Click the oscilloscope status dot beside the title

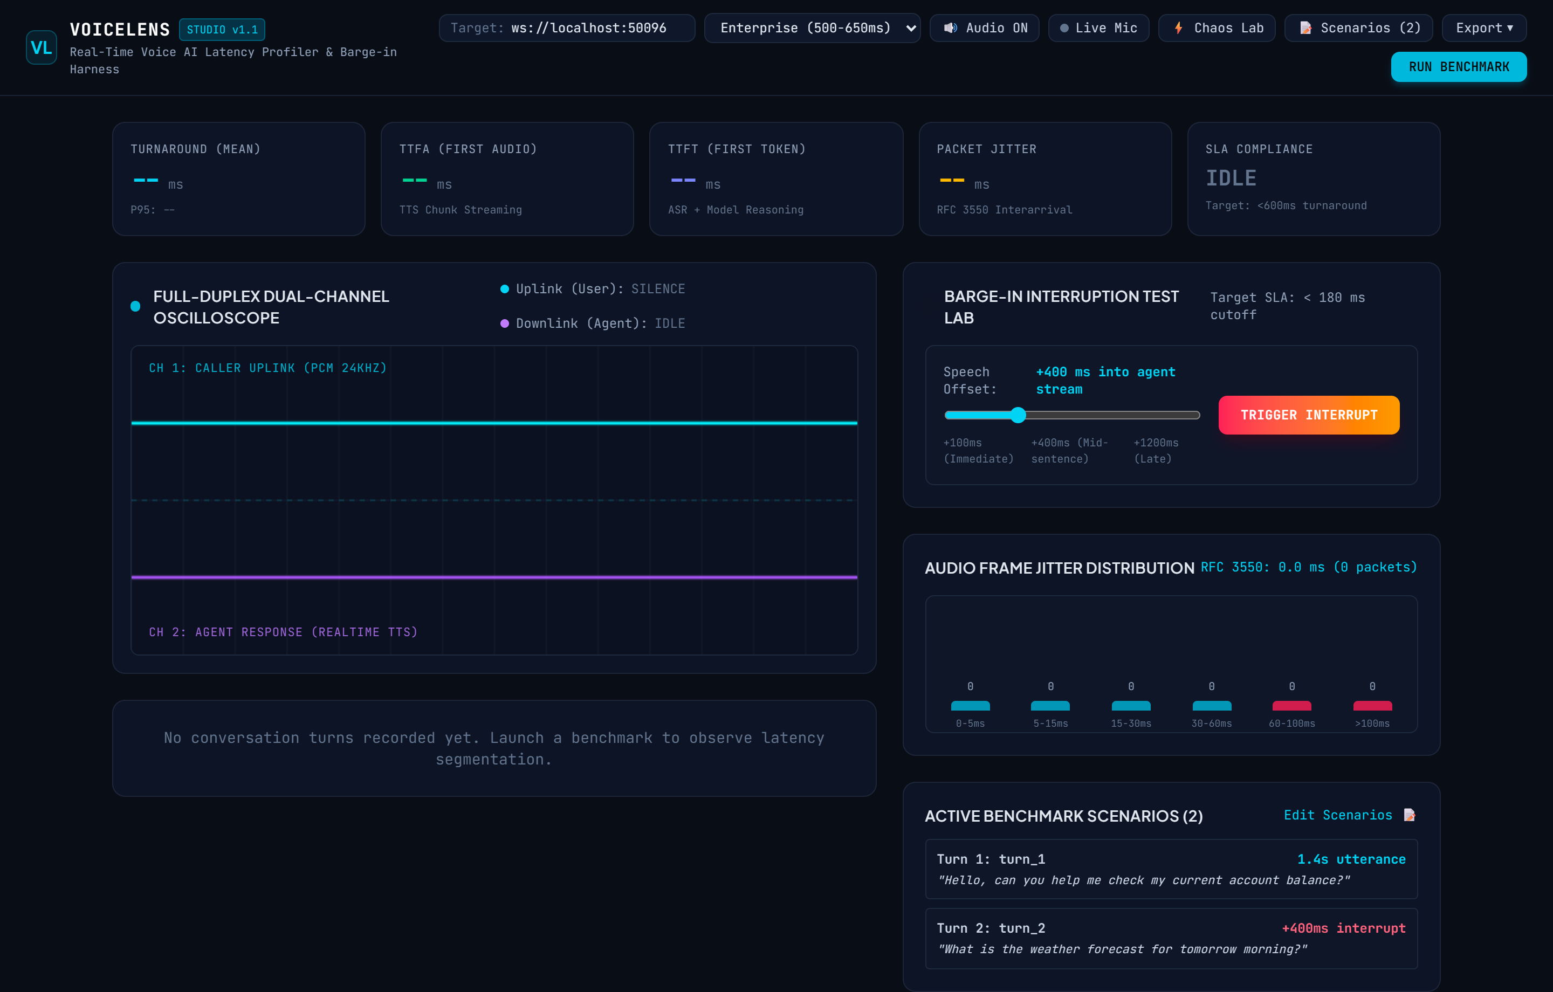[135, 306]
